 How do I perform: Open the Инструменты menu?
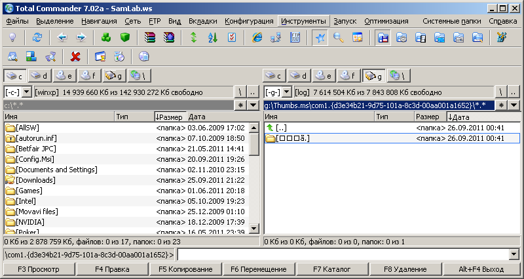pos(303,21)
